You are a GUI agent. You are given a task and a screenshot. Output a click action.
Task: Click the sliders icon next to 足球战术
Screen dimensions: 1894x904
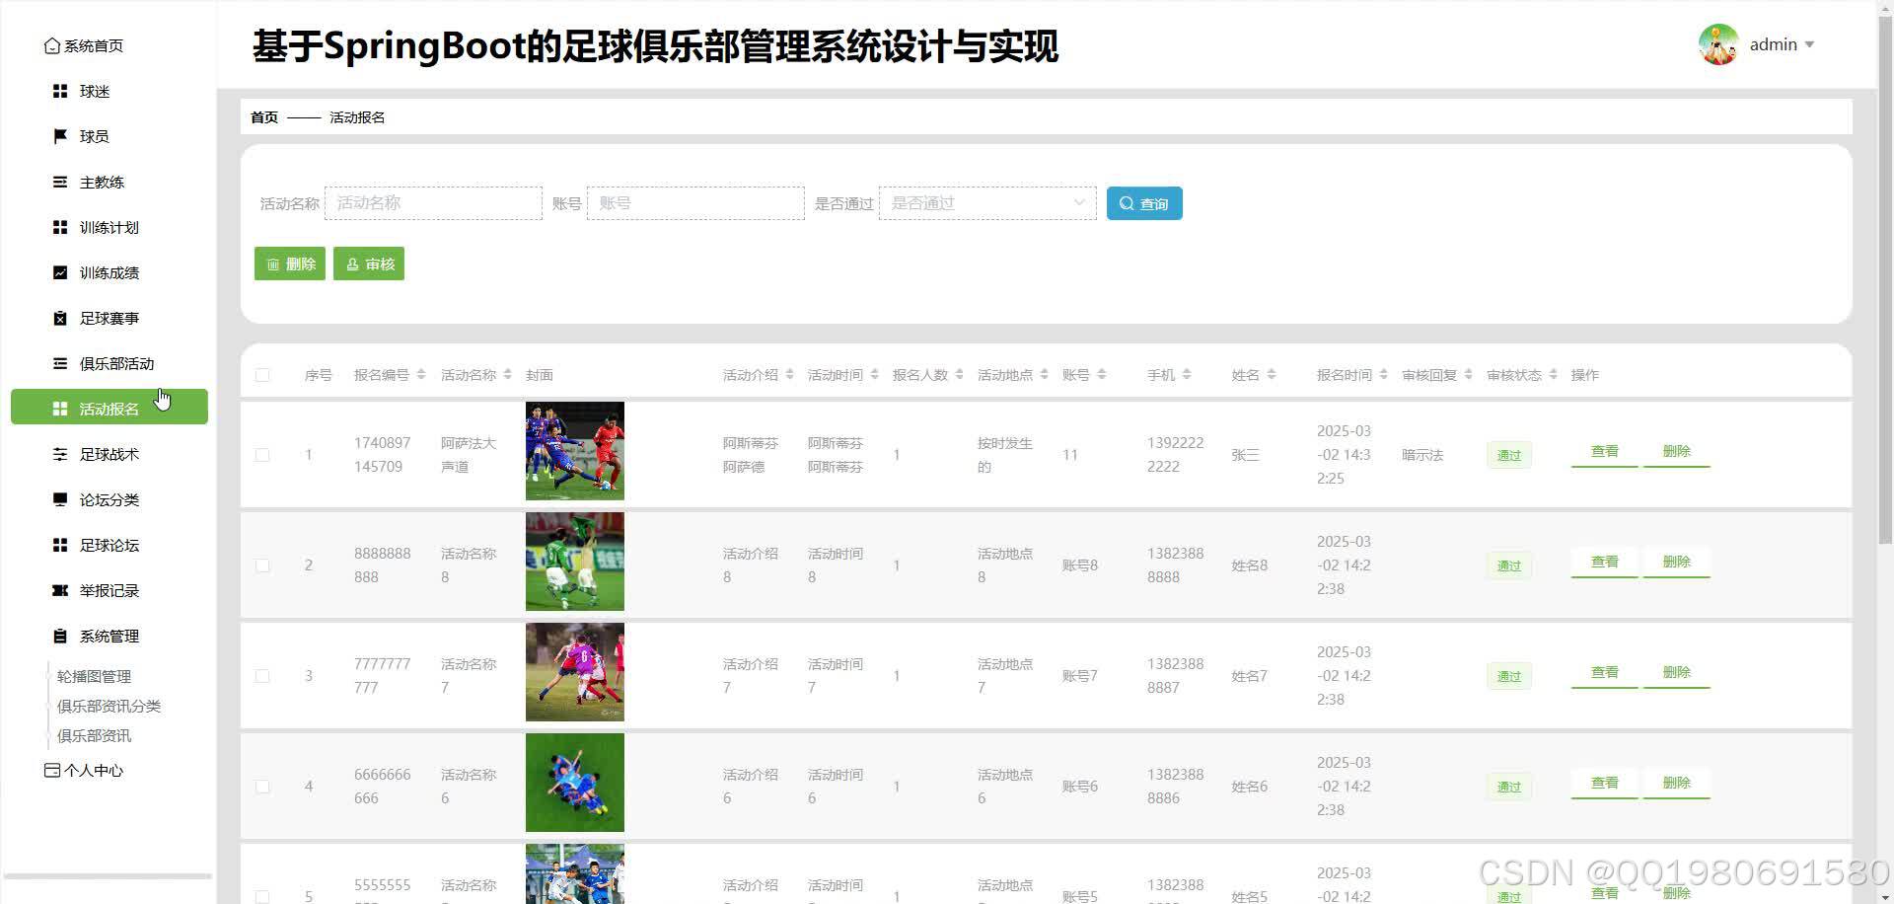pos(60,454)
